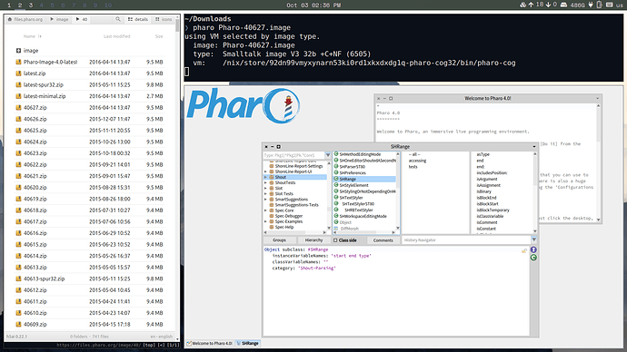Click the Spec-Debugger package icon
The height and width of the screenshot is (352, 627).
272,216
